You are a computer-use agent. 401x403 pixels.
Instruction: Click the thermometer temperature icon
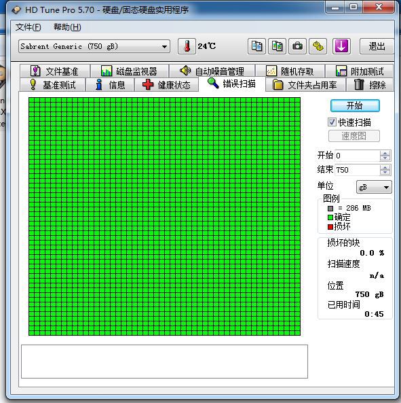(187, 46)
